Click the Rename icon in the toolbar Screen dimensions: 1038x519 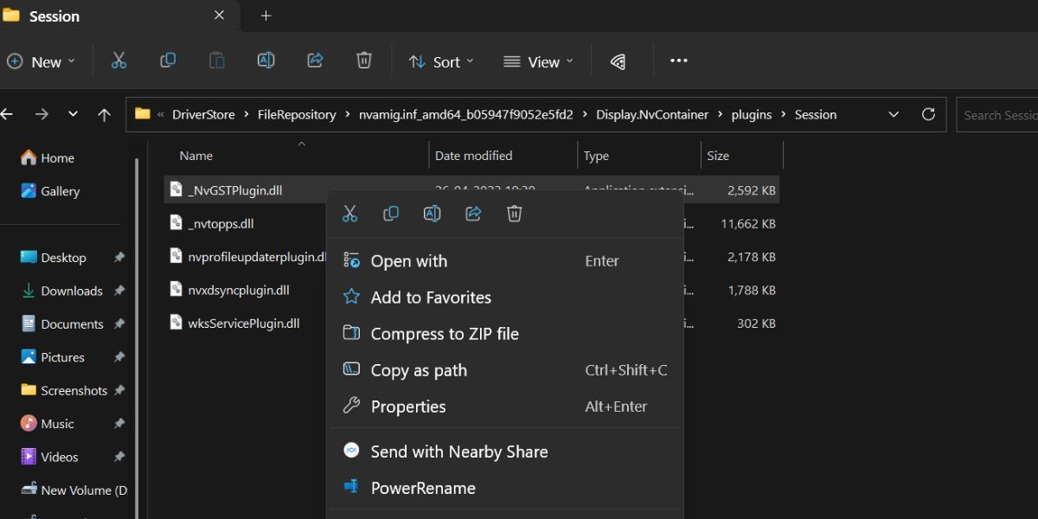click(x=266, y=61)
